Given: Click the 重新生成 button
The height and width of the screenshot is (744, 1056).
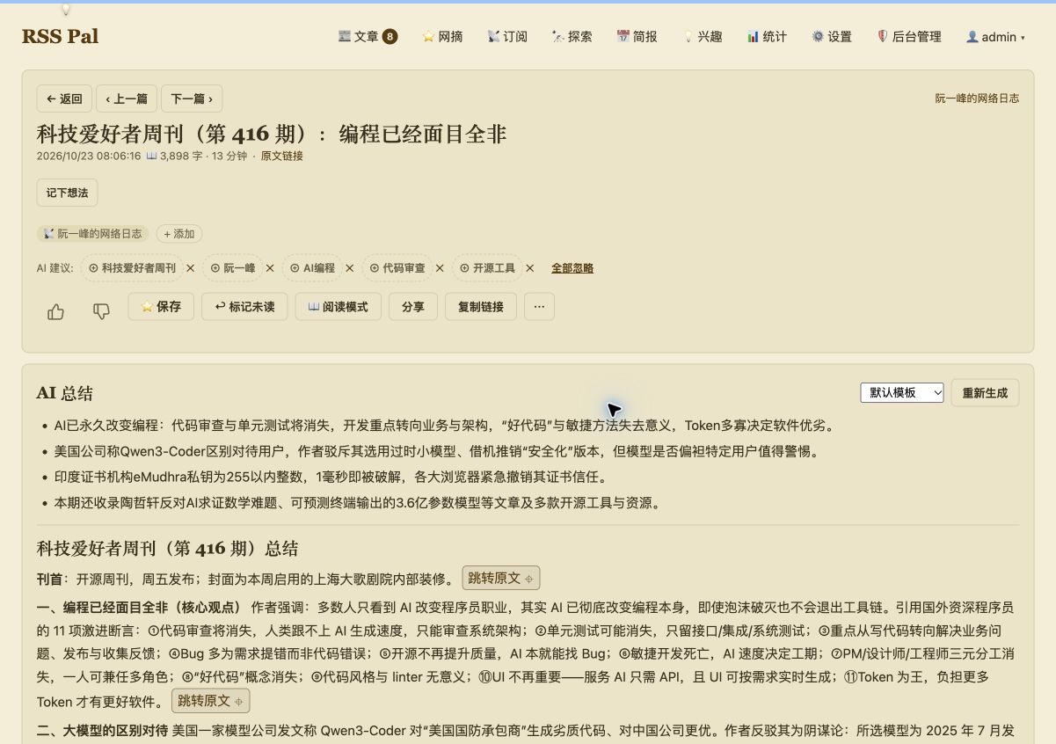Looking at the screenshot, I should 985,393.
